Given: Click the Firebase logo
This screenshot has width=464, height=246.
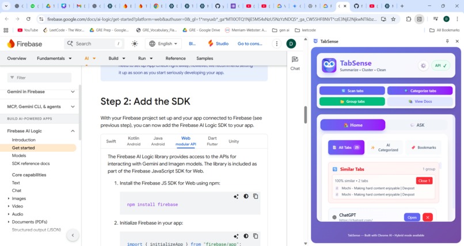Looking at the screenshot, I should [25, 44].
